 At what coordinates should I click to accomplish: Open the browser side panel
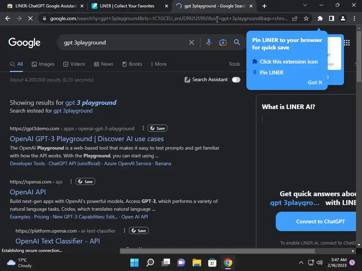coord(332,18)
